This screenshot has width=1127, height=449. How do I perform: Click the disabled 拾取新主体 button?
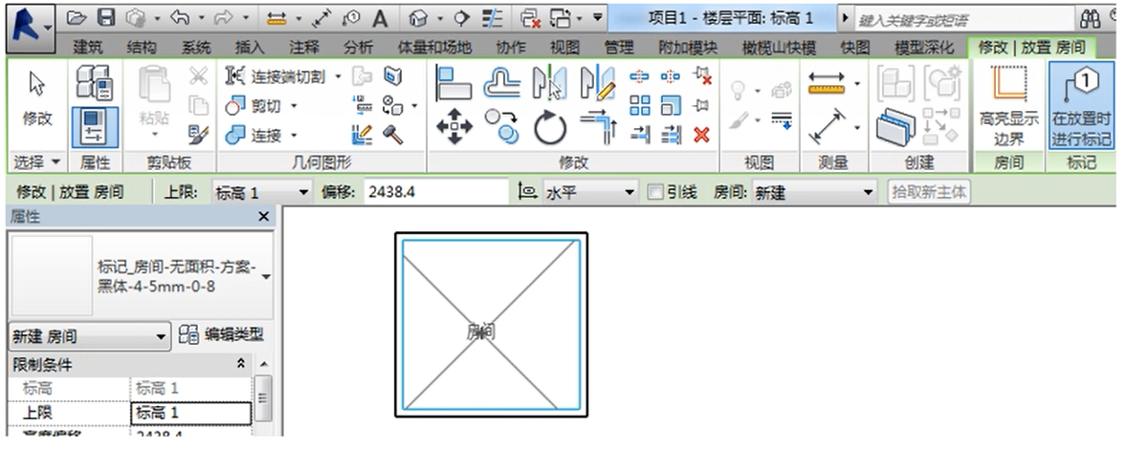click(929, 192)
